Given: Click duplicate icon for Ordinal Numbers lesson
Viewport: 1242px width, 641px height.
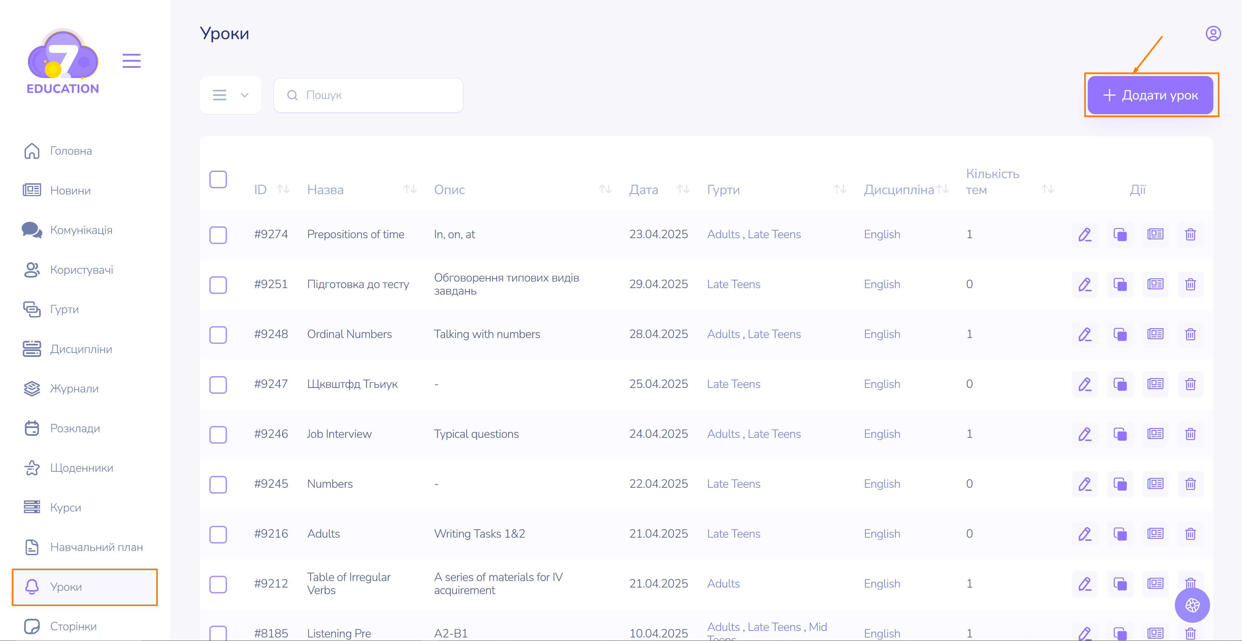Looking at the screenshot, I should pyautogui.click(x=1119, y=334).
